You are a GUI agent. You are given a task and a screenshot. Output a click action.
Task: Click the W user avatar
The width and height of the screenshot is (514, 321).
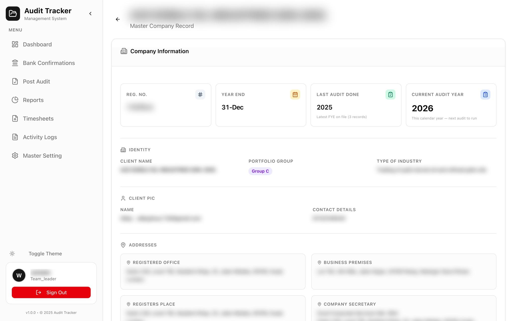(x=19, y=275)
